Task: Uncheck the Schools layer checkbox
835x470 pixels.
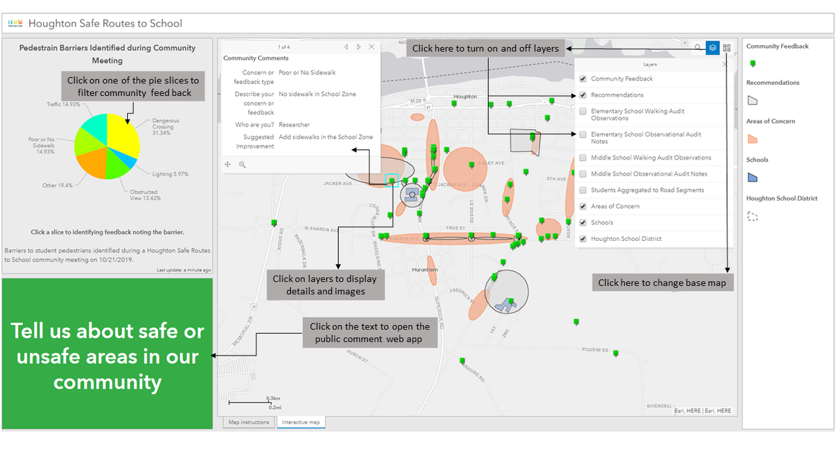Action: click(583, 222)
